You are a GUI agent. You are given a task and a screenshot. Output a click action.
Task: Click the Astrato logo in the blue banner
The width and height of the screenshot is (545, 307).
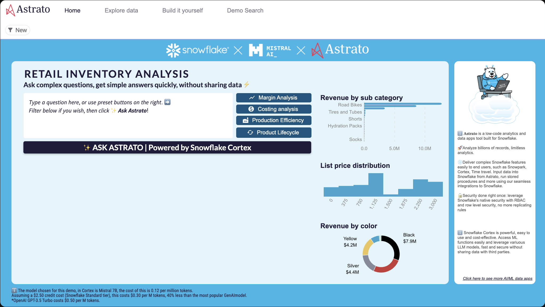pos(340,50)
